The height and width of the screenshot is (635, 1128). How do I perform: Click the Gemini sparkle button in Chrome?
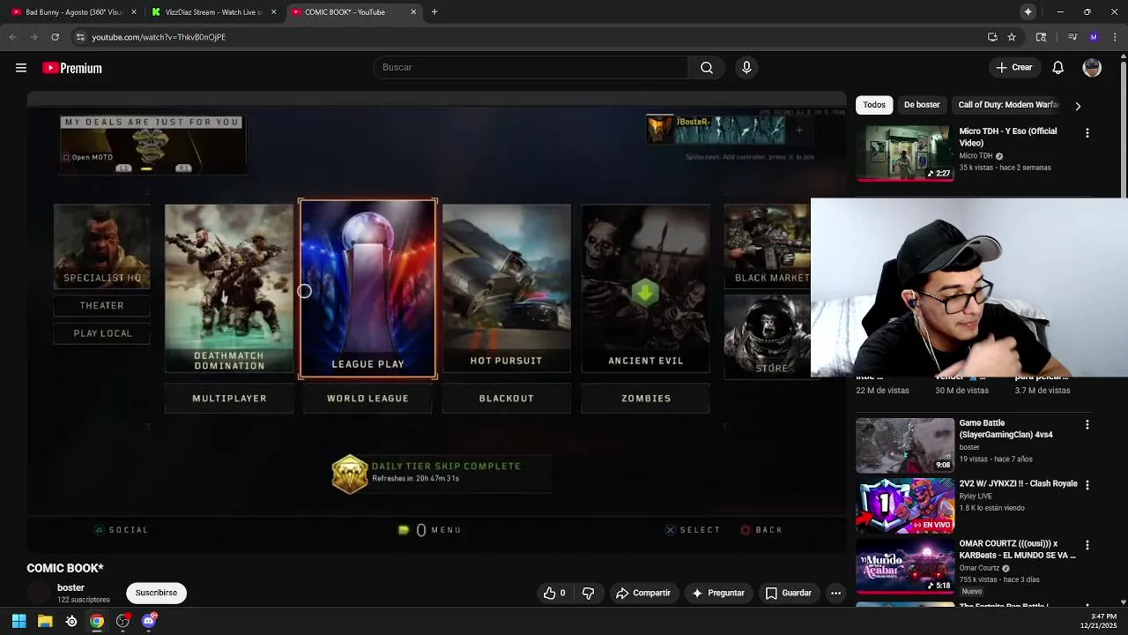point(1028,12)
